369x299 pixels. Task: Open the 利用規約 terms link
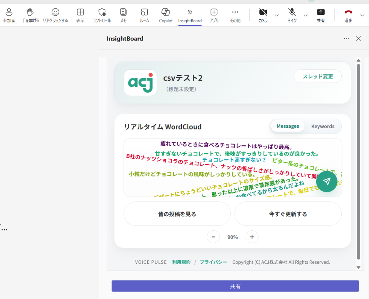pos(181,262)
